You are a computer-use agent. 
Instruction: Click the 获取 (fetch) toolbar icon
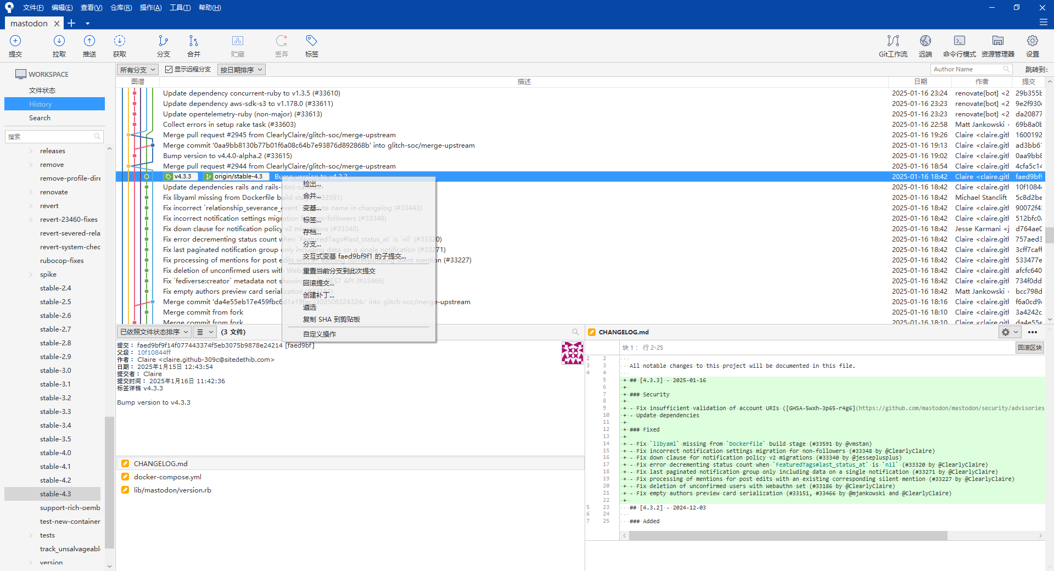coord(120,46)
